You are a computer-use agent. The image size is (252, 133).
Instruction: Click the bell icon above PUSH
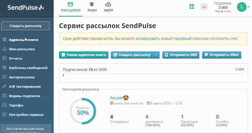[x=92, y=4]
